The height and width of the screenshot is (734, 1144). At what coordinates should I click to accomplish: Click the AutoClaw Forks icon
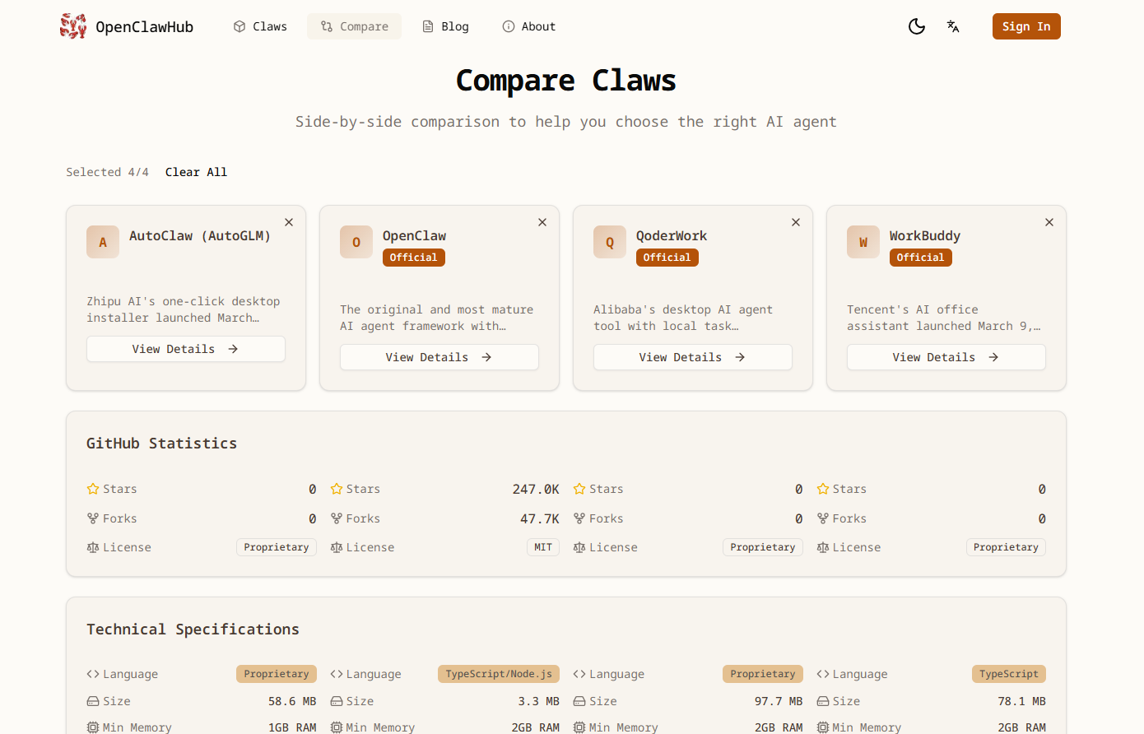tap(93, 518)
